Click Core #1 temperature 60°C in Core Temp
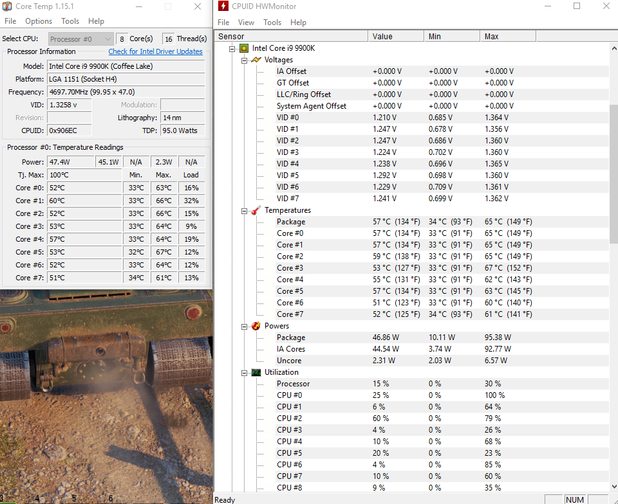618x504 pixels. pyautogui.click(x=85, y=201)
